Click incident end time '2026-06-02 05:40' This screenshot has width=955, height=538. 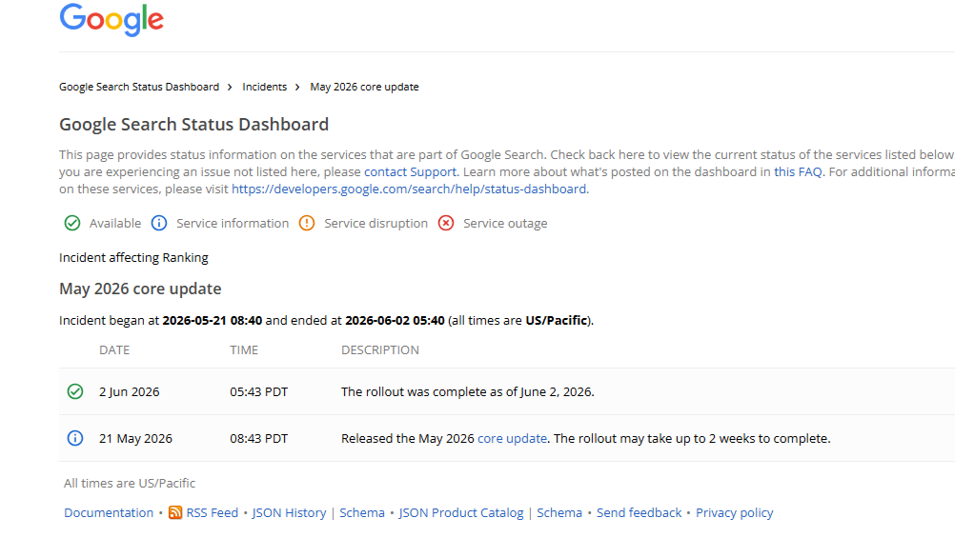[395, 320]
